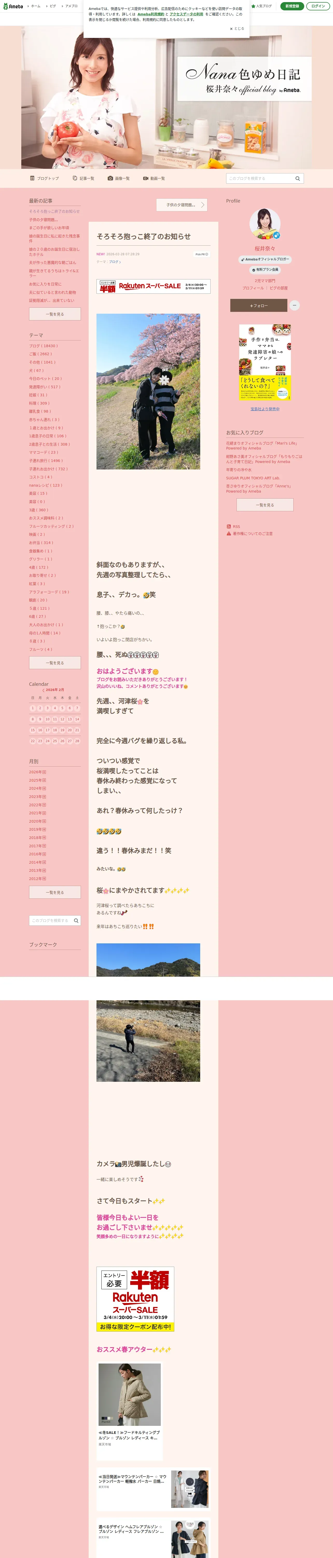
Task: Click the ログイン button
Action: (318, 6)
